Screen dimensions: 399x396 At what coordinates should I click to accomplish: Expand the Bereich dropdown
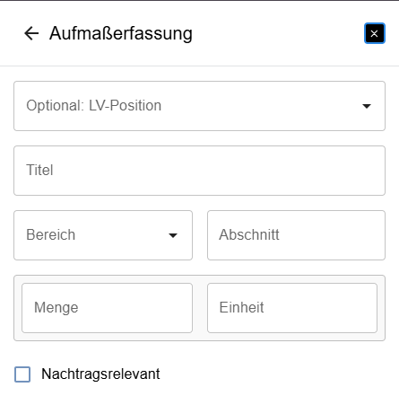[103, 235]
